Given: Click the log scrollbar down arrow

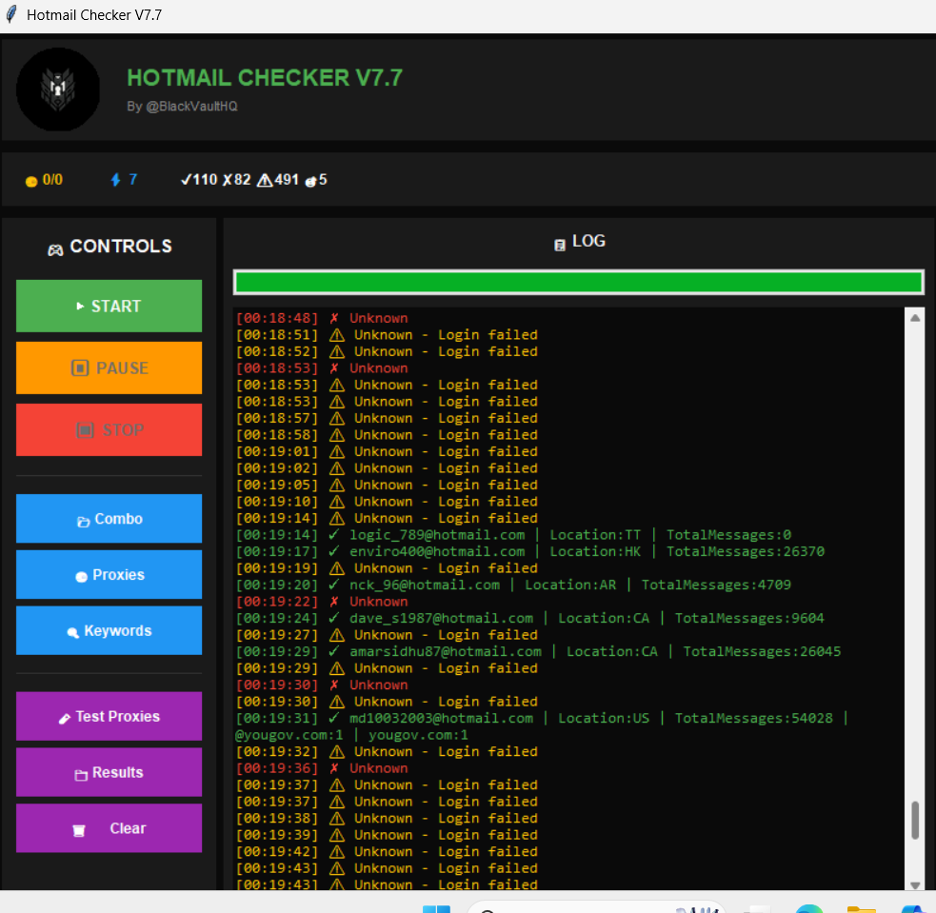Looking at the screenshot, I should [915, 883].
